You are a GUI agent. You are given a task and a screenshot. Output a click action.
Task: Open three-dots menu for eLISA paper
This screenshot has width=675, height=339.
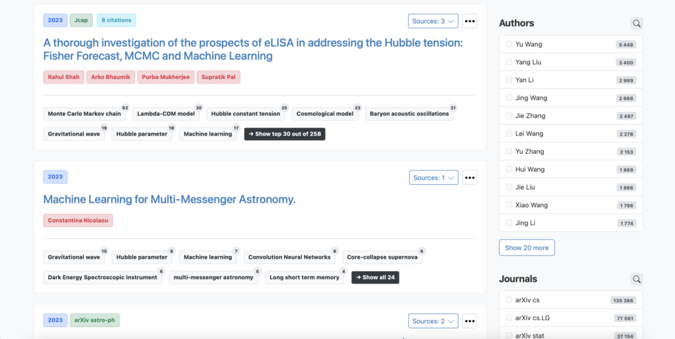(x=469, y=20)
